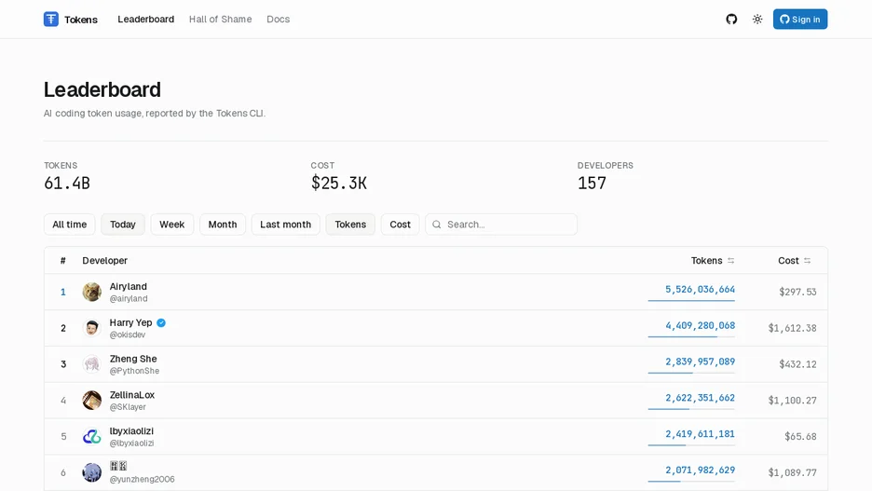The width and height of the screenshot is (872, 491).
Task: Sort by the Tokens column arrows icon
Action: (x=730, y=260)
